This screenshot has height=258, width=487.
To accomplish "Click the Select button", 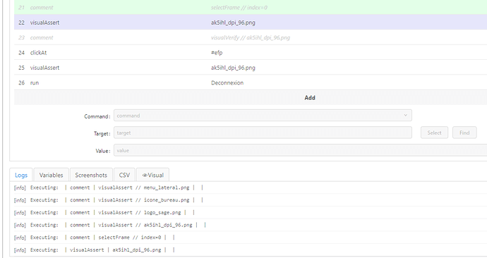I will 434,133.
